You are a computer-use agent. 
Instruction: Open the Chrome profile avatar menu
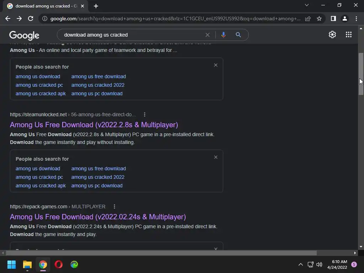click(345, 18)
